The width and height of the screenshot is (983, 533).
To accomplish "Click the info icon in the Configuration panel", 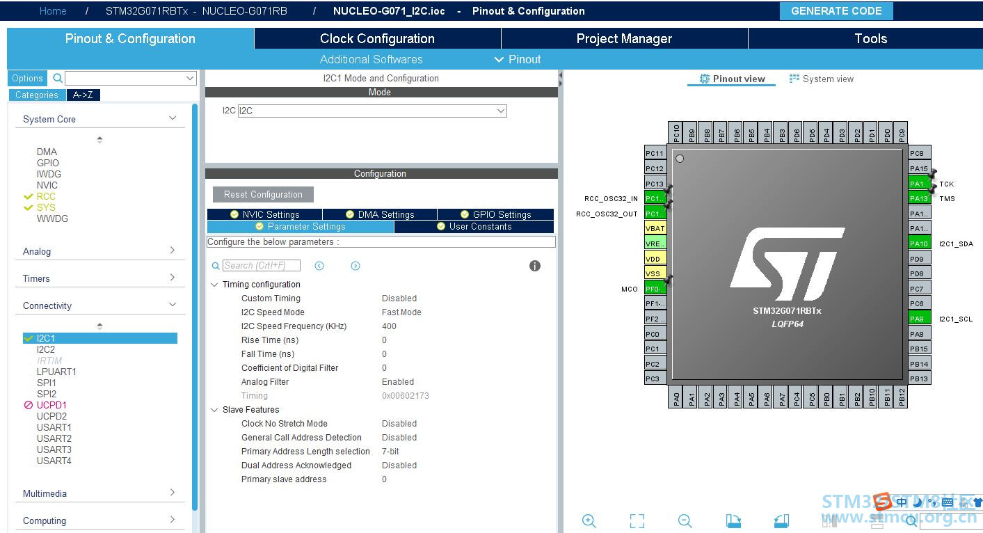I will coord(535,266).
